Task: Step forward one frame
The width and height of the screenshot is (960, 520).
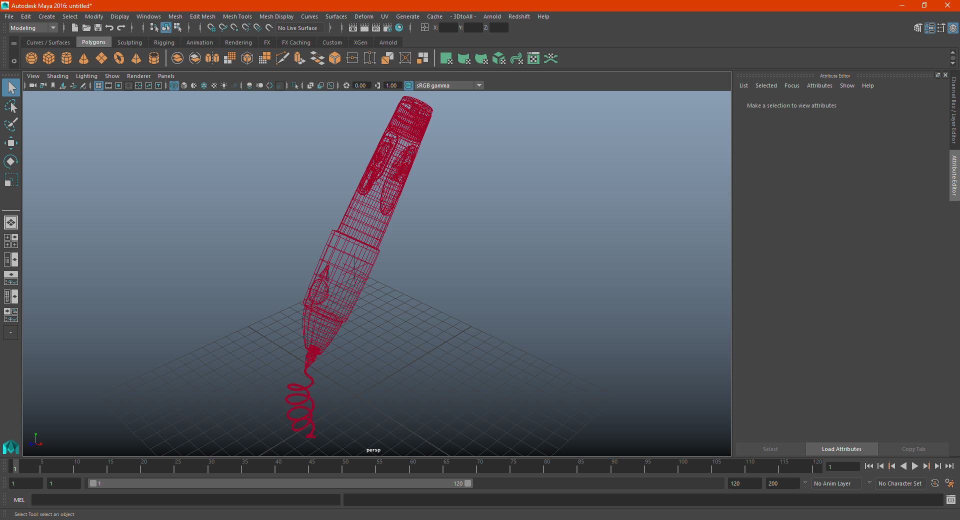Action: click(937, 466)
